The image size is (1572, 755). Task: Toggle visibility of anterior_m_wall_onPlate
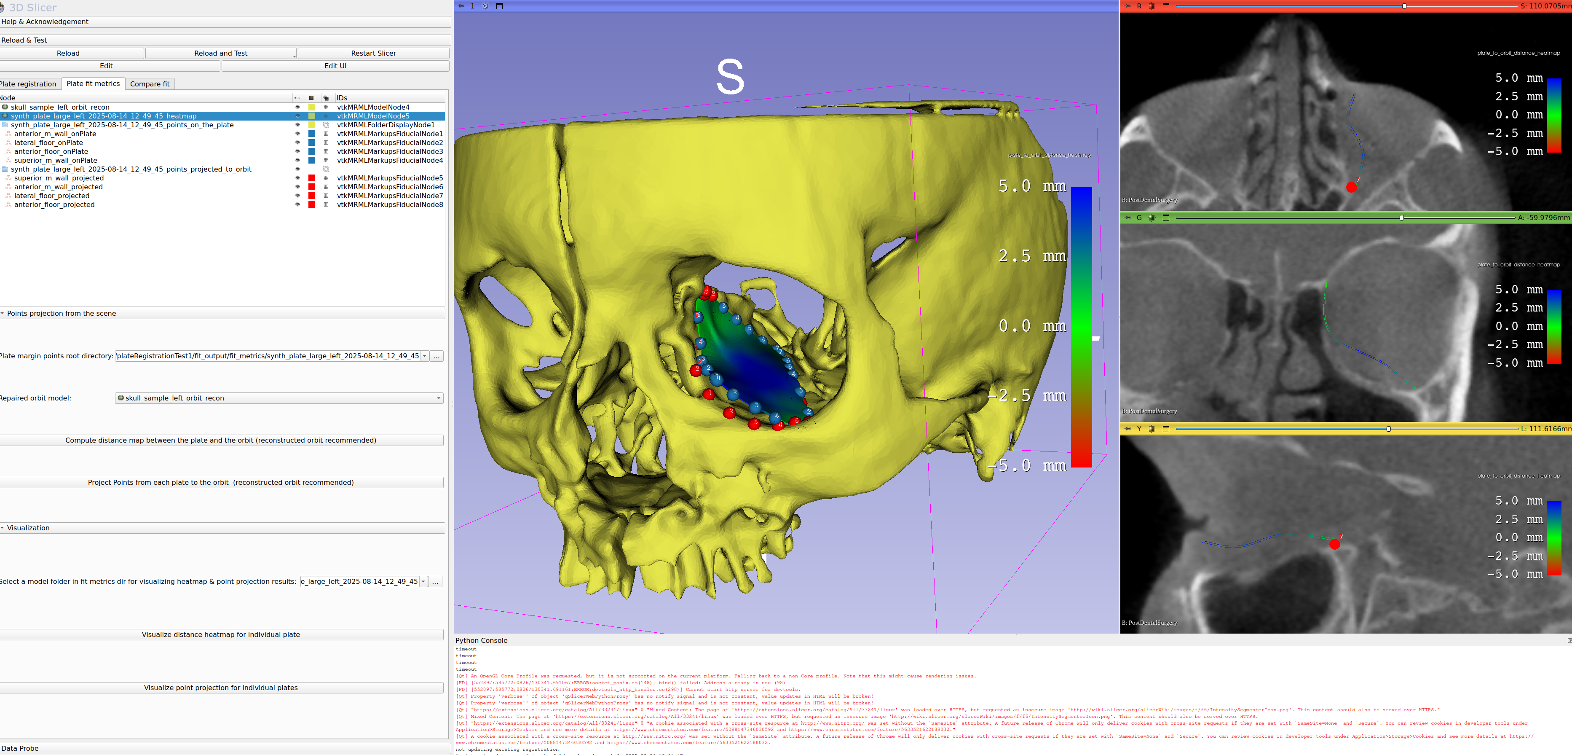point(298,134)
